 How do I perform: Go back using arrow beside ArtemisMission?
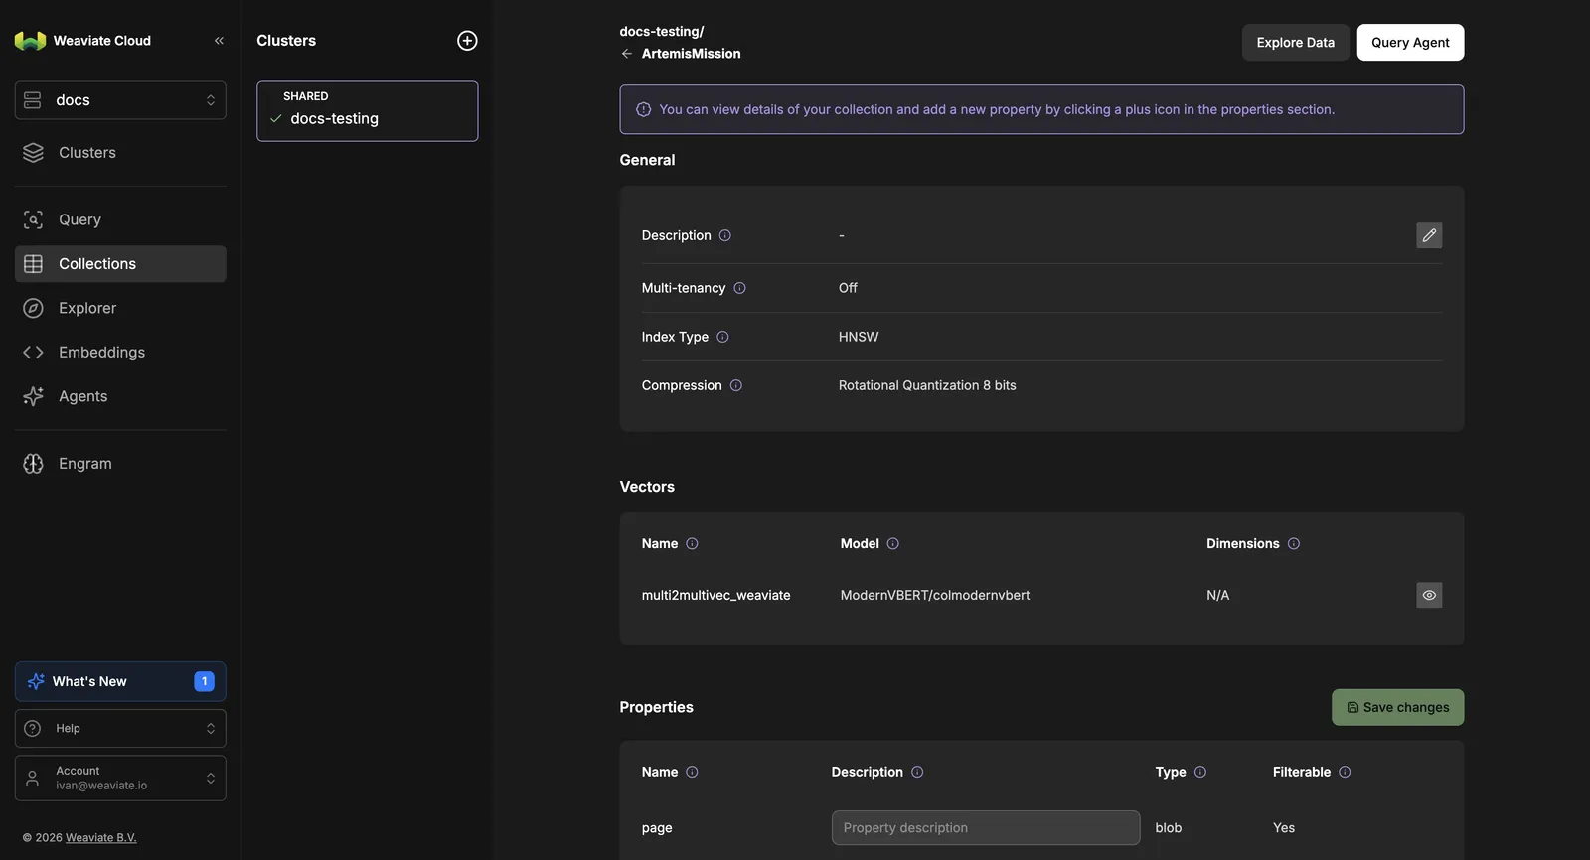(x=626, y=54)
